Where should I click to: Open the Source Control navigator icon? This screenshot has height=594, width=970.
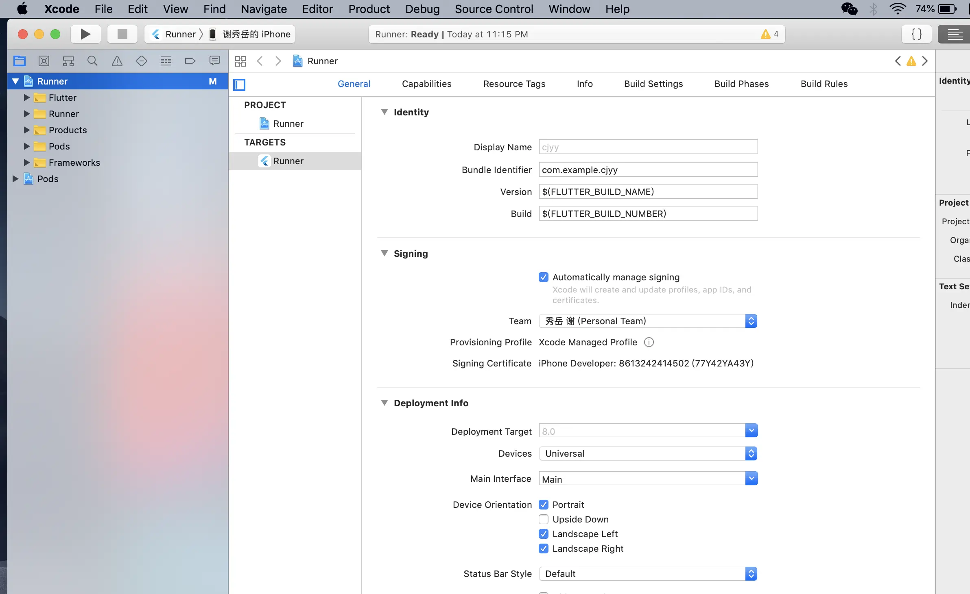coord(44,61)
